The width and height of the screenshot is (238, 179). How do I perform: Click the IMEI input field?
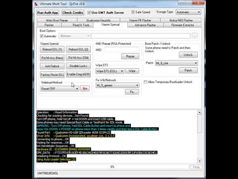tap(122, 50)
